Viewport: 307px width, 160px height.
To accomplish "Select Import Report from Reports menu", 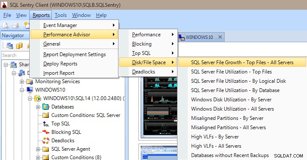I will 59,73.
